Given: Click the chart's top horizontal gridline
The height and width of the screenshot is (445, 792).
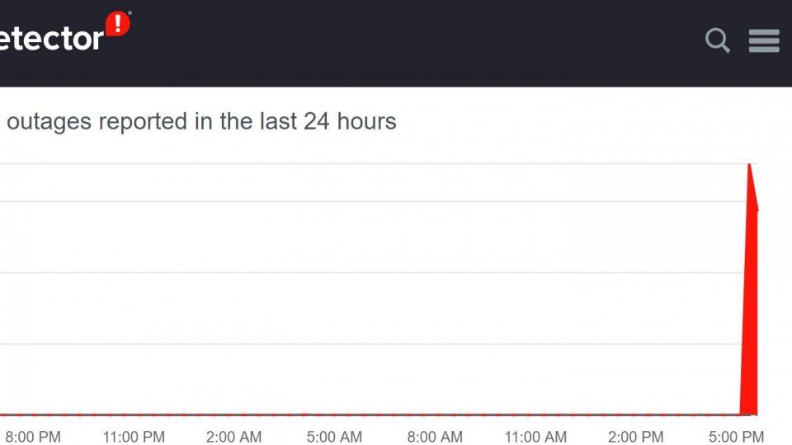Looking at the screenshot, I should (371, 164).
